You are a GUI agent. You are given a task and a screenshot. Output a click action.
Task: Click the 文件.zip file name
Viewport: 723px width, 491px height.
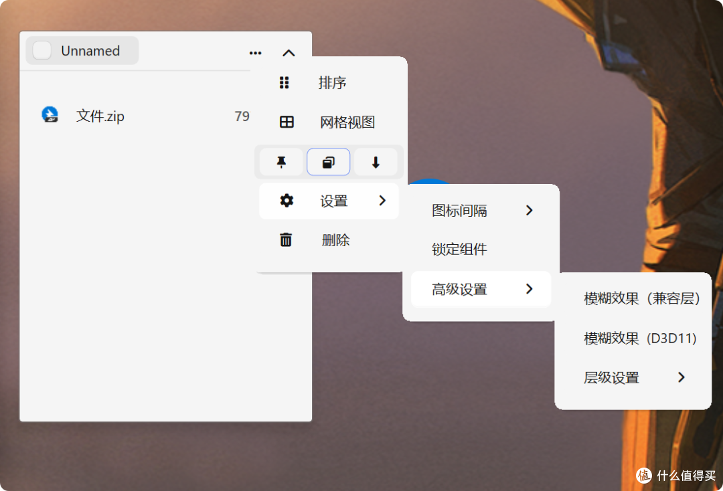pyautogui.click(x=100, y=116)
